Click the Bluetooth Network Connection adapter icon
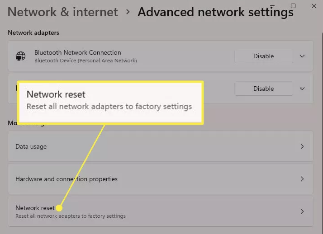The image size is (323, 234). 20,56
